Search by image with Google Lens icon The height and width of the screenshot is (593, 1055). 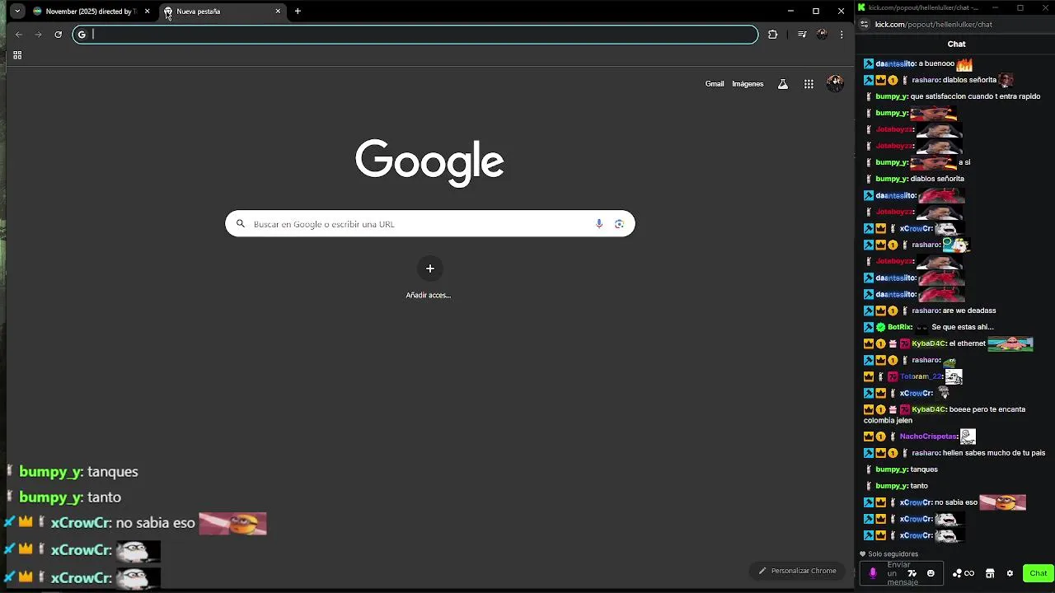pyautogui.click(x=619, y=224)
